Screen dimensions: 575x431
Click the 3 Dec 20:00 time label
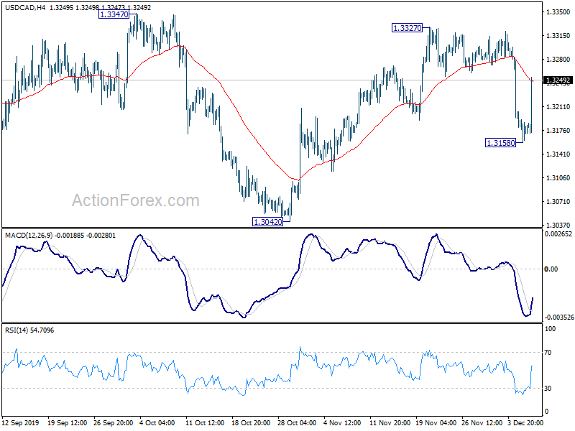click(525, 423)
